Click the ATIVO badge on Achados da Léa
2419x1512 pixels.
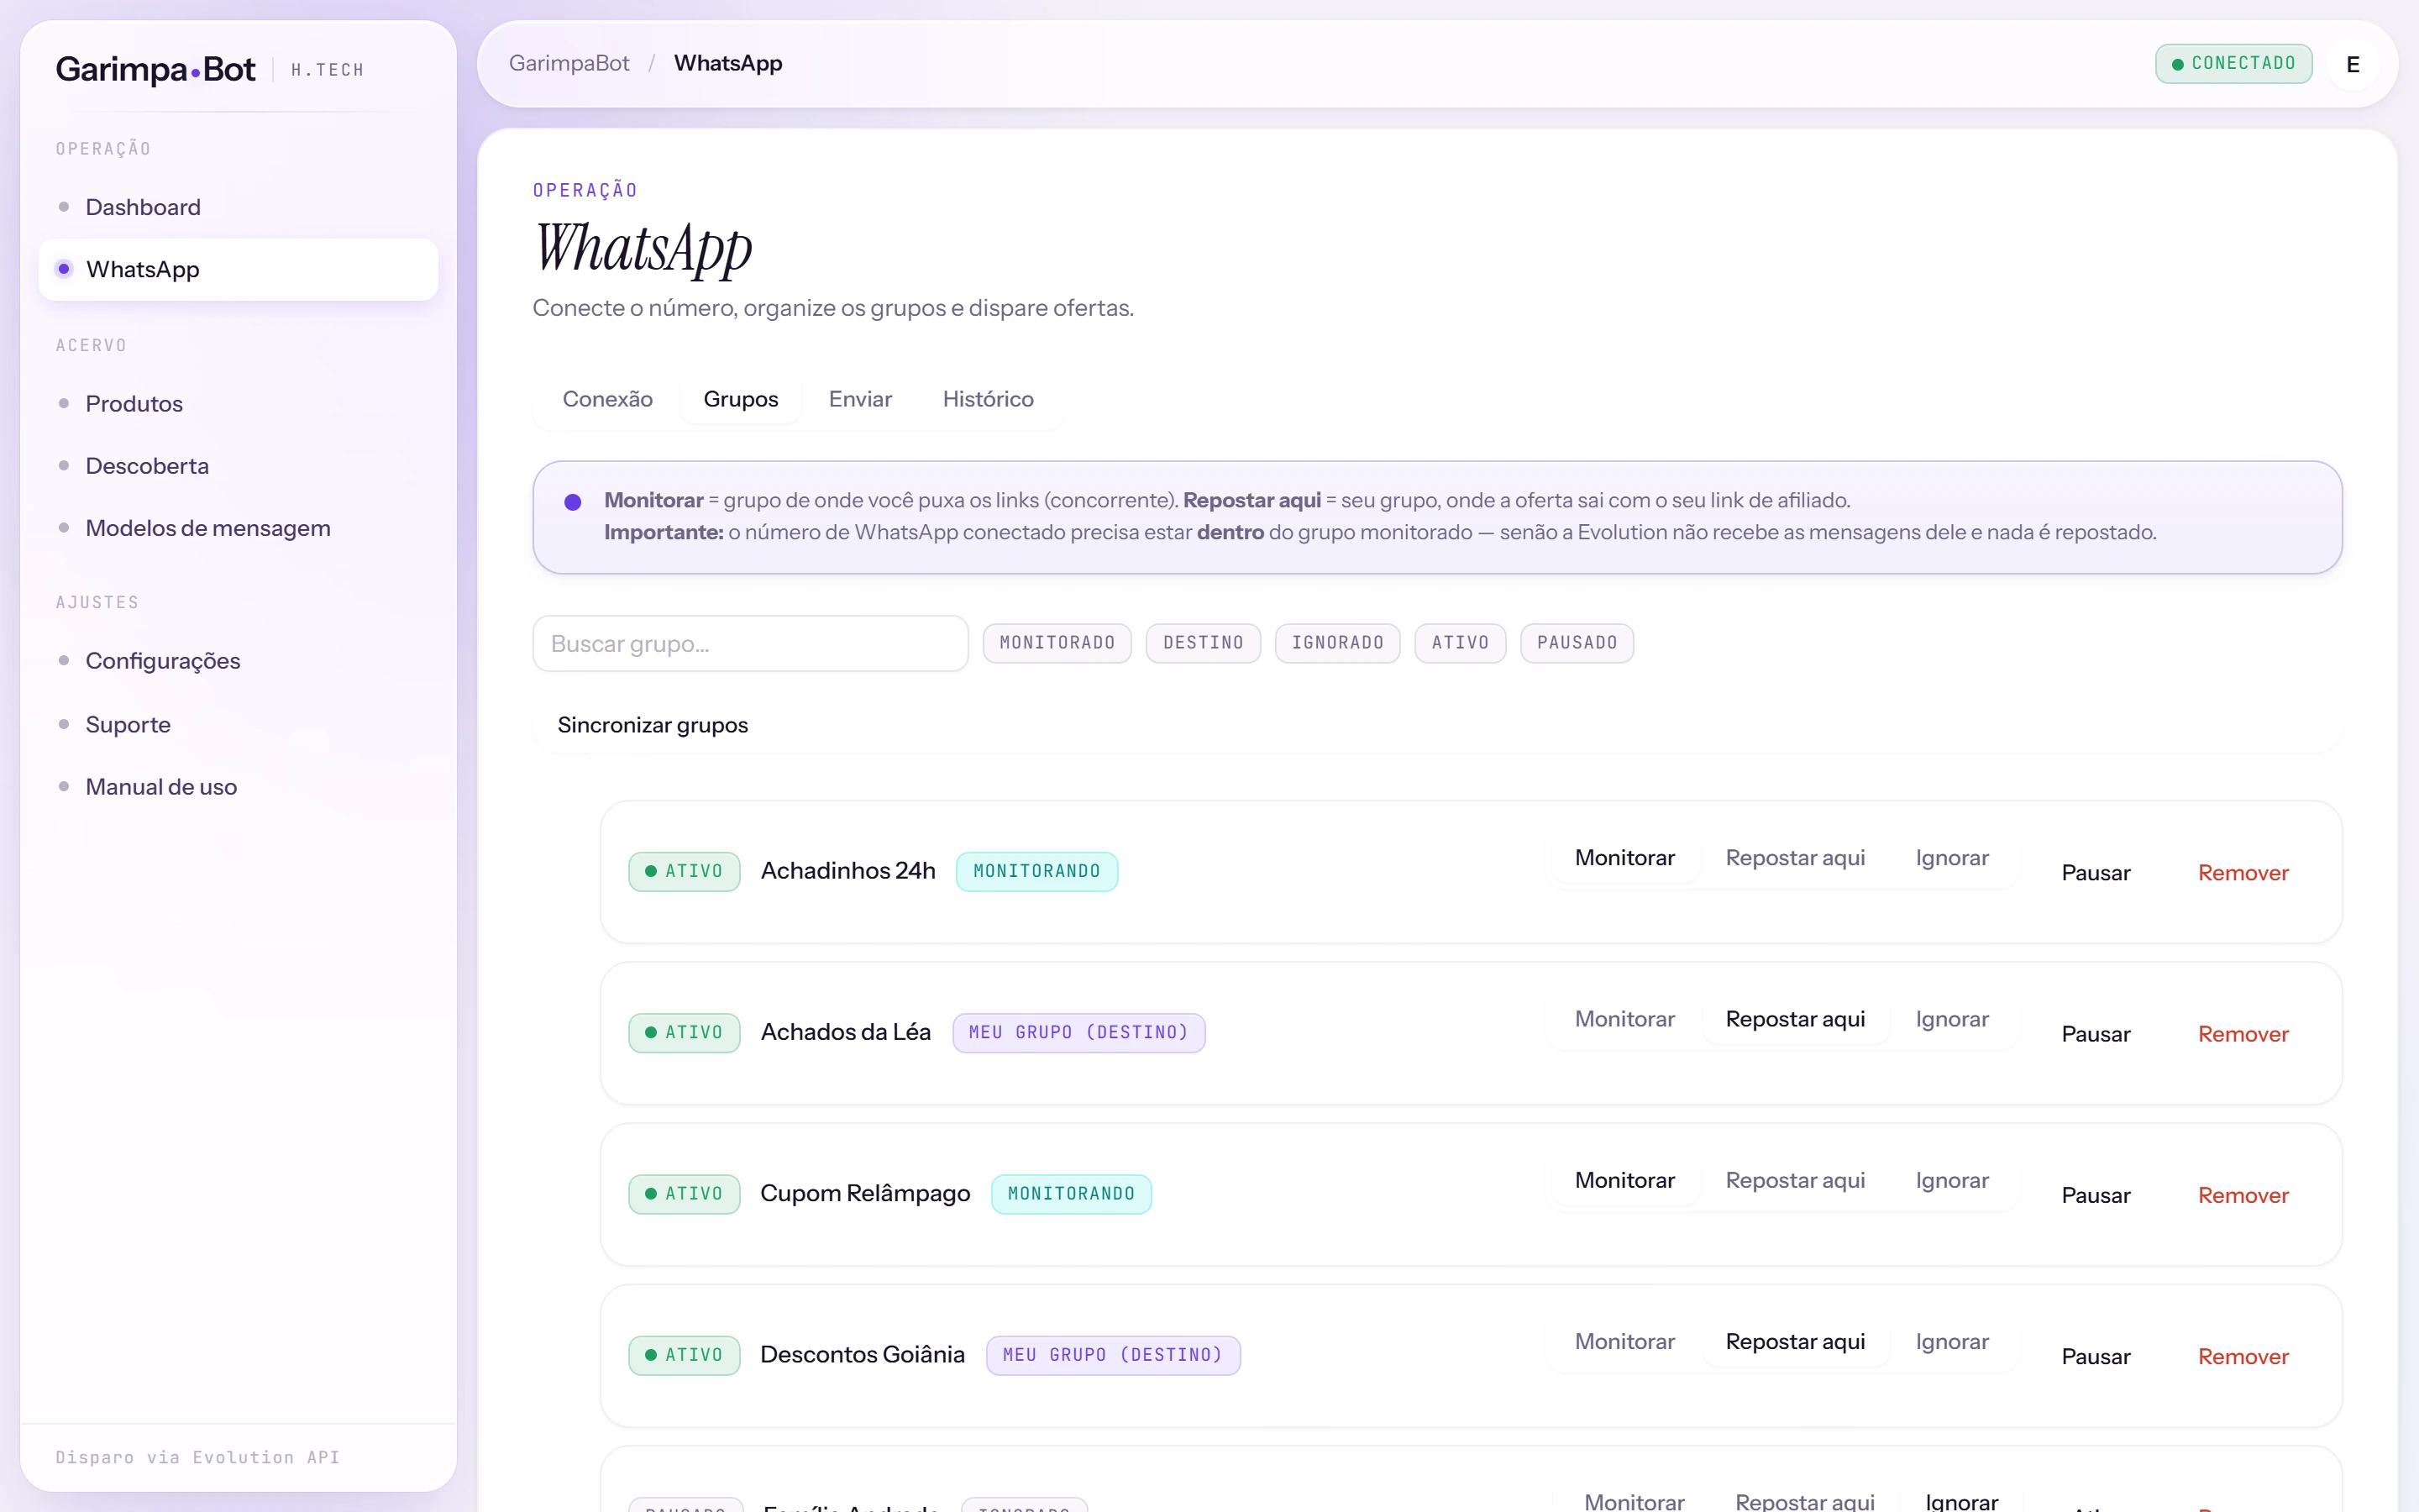tap(684, 1032)
